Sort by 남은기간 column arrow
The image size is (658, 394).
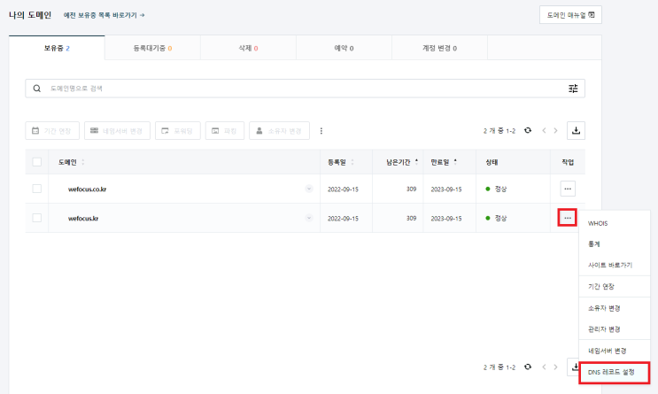(x=416, y=161)
